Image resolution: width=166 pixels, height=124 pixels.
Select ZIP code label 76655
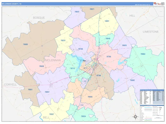pyautogui.click(x=90, y=97)
